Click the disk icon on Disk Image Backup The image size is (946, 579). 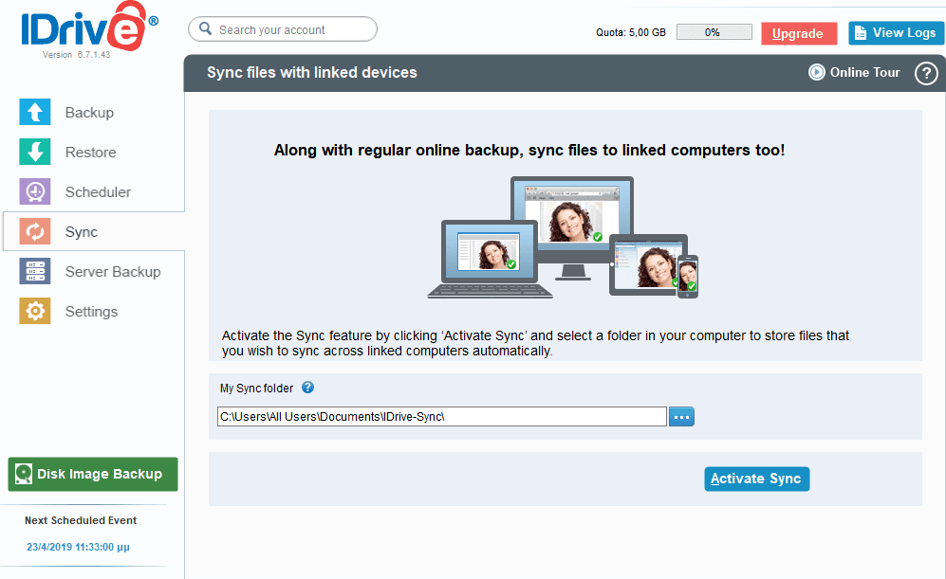[24, 474]
